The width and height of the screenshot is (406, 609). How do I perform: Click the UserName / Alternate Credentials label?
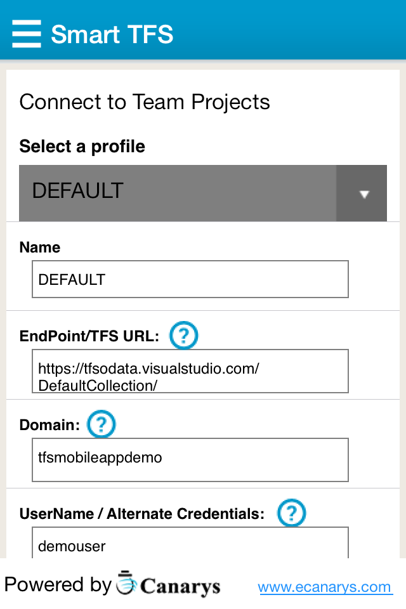[142, 514]
